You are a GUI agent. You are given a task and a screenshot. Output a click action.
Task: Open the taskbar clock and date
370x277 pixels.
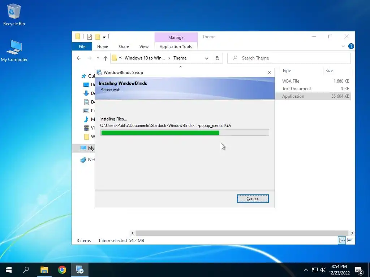tap(339, 270)
